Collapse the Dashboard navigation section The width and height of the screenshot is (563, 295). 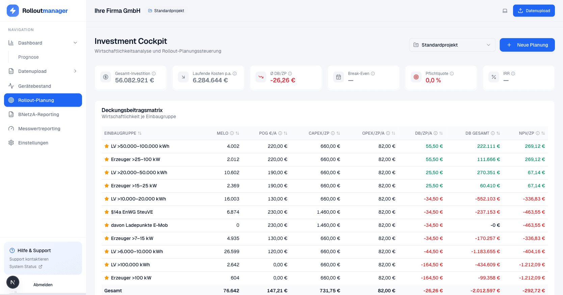(75, 43)
